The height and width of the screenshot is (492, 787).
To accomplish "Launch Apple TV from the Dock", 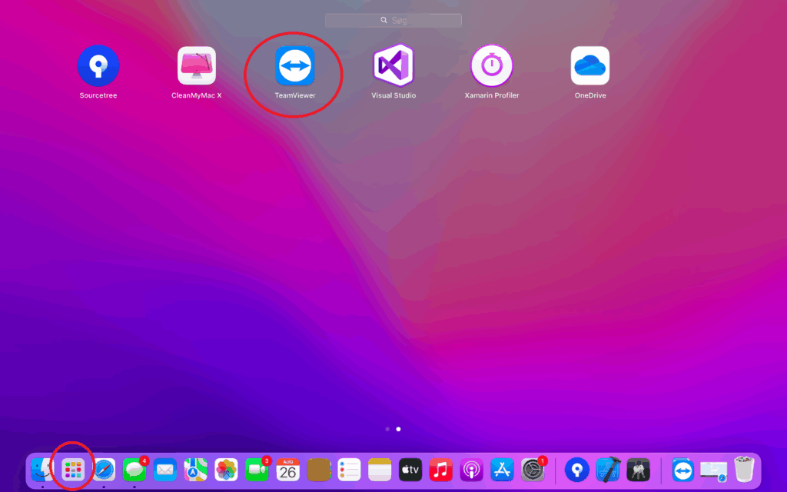I will click(410, 469).
